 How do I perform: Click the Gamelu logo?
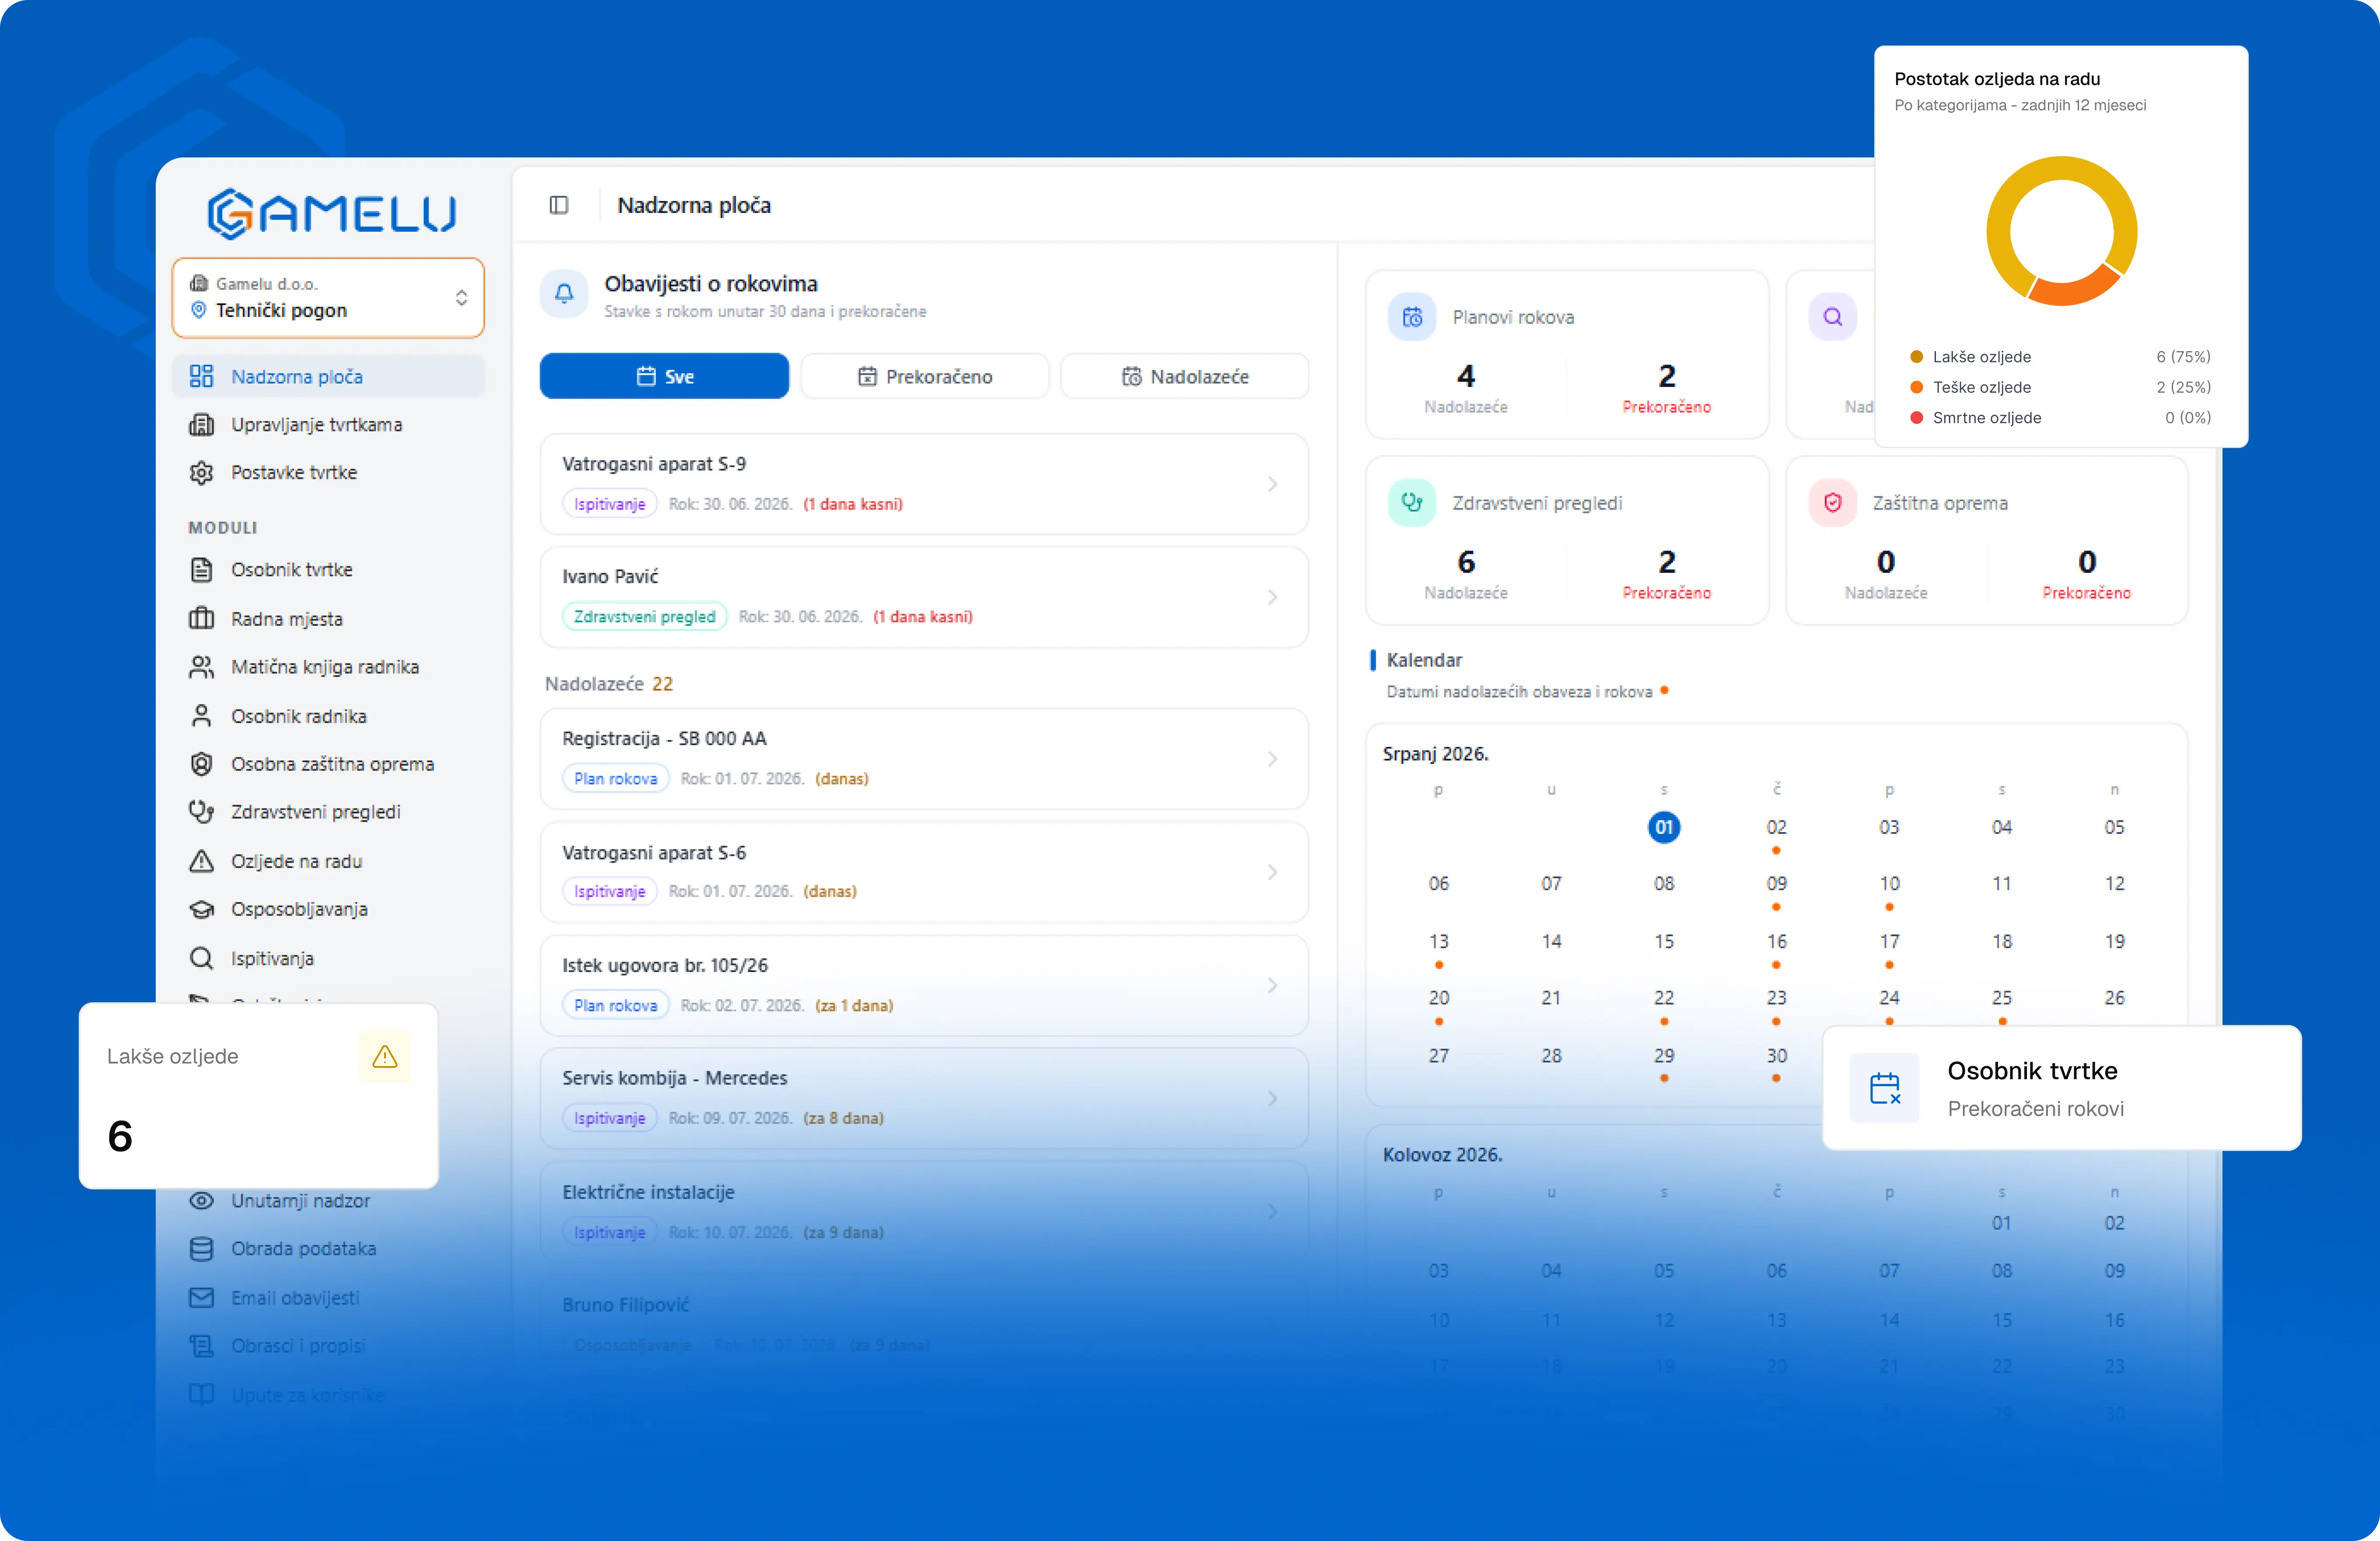click(331, 213)
